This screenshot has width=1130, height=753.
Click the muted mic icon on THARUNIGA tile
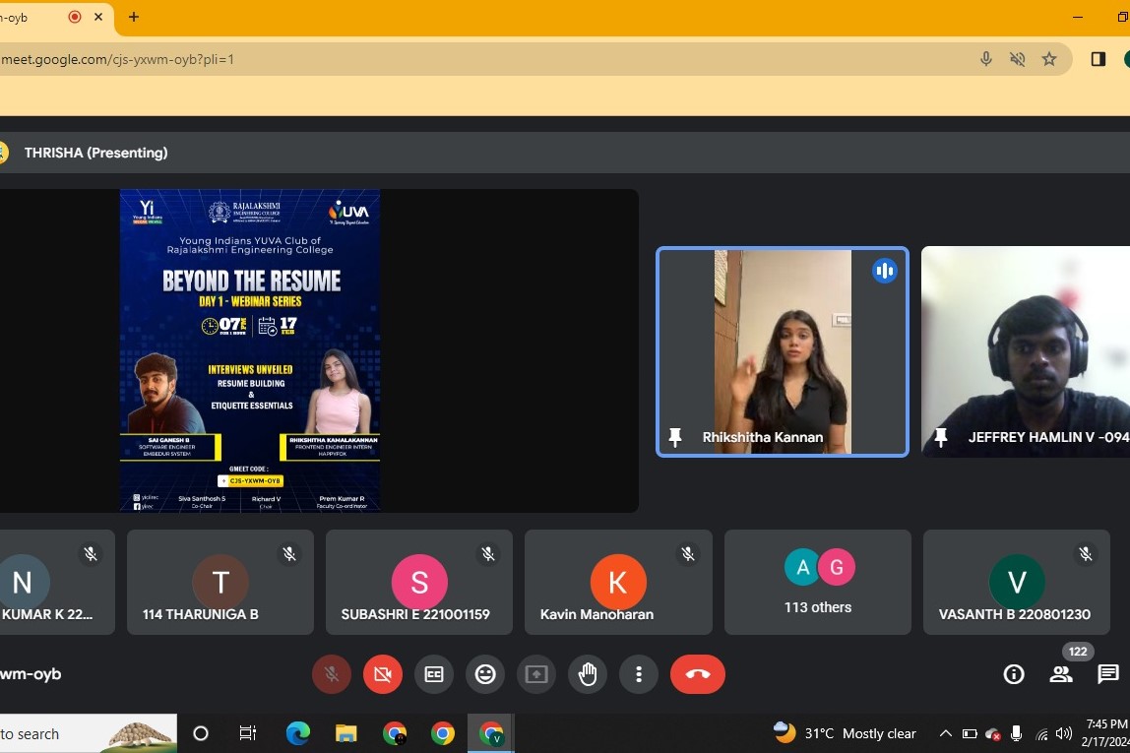tap(289, 553)
